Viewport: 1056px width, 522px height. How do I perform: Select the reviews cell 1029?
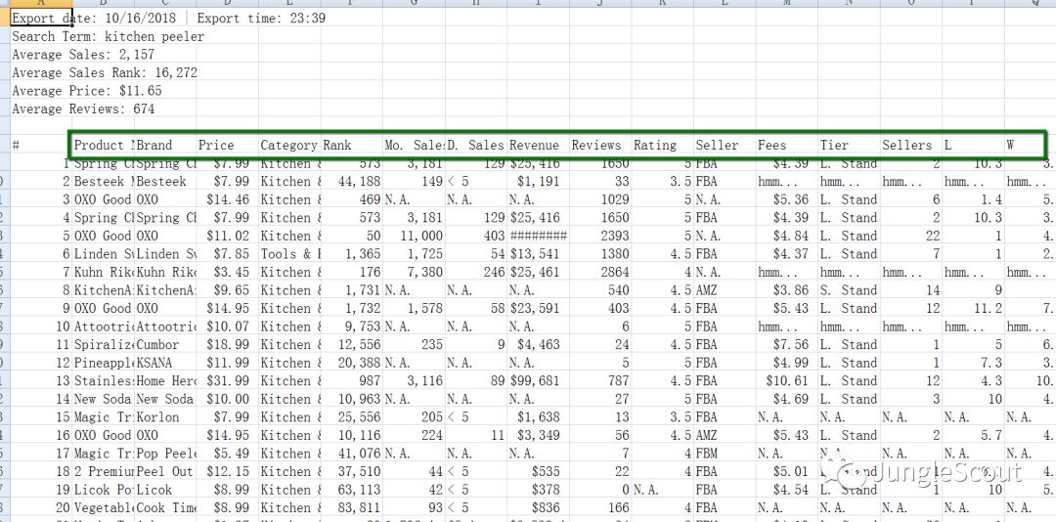pyautogui.click(x=600, y=199)
